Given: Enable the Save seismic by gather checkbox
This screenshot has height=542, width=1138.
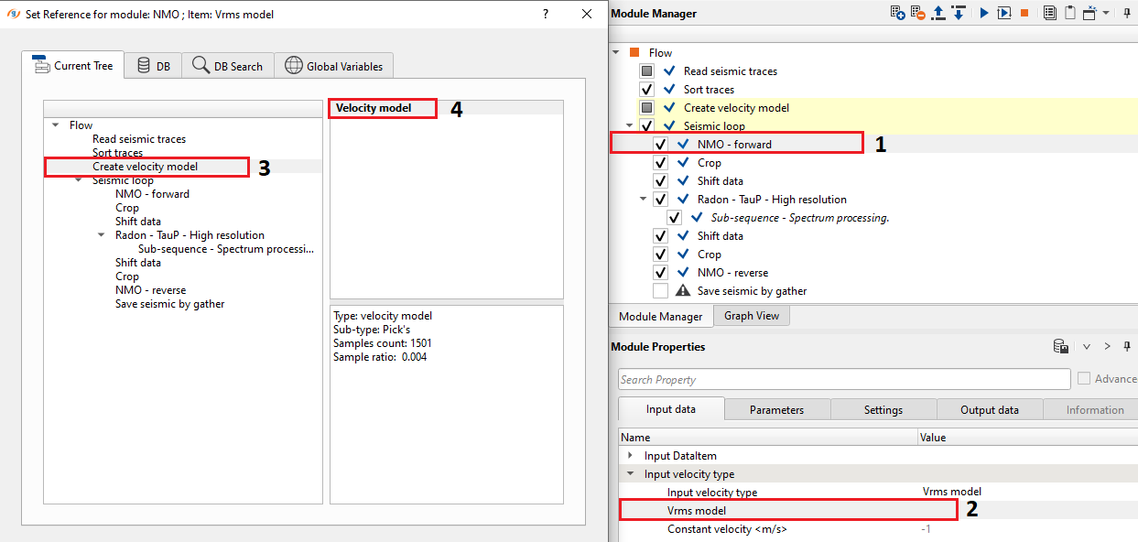Looking at the screenshot, I should click(x=660, y=291).
